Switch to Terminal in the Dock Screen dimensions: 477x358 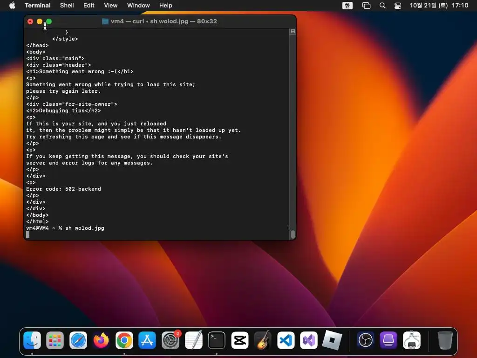point(217,340)
